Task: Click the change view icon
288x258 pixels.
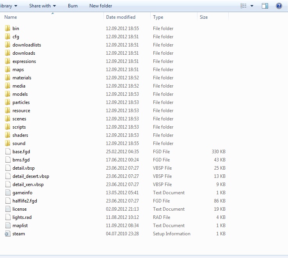Action: click(244, 6)
